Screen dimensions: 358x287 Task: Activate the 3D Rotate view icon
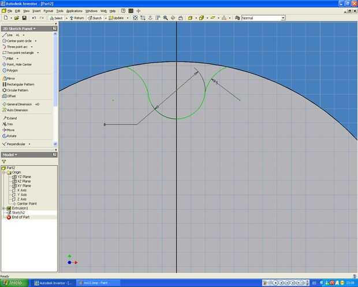coord(173,18)
